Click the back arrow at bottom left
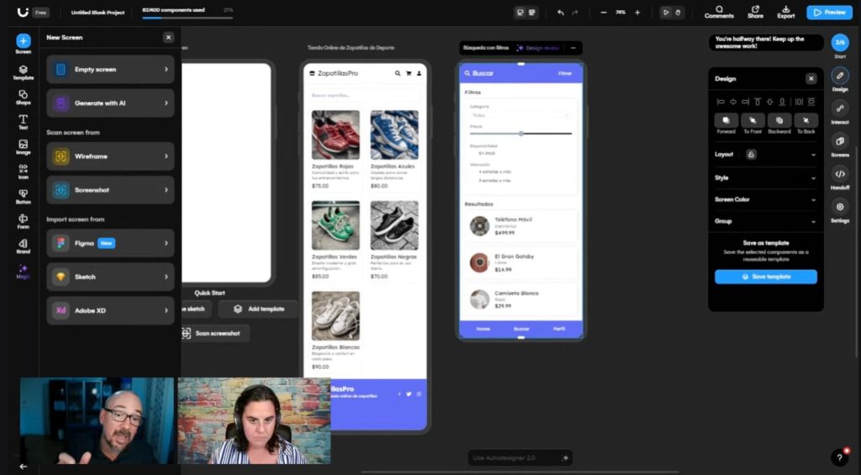861x475 pixels. pos(23,467)
